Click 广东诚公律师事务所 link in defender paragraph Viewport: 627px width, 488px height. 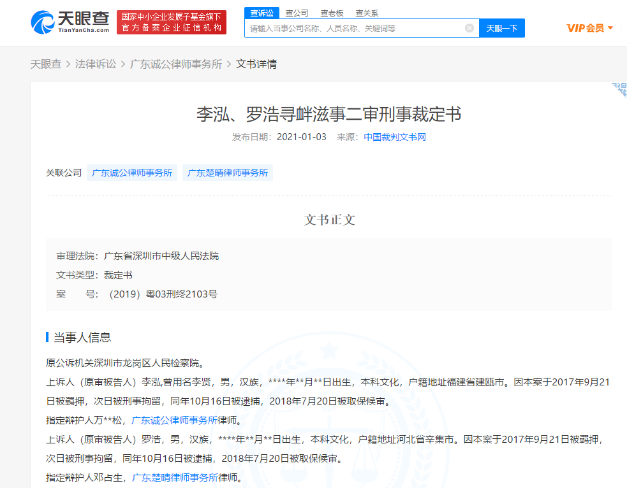[174, 420]
